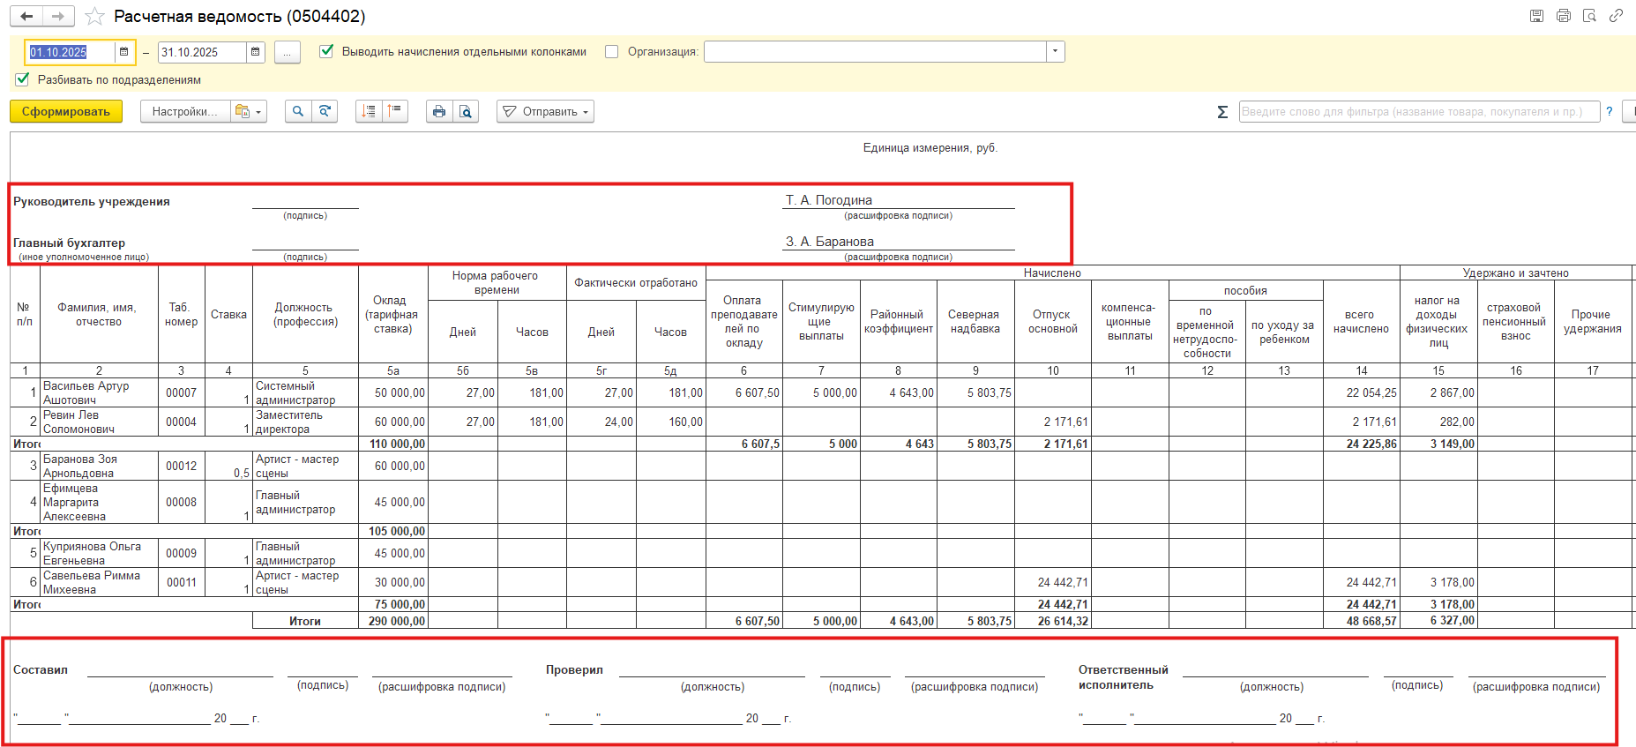This screenshot has height=747, width=1636.
Task: Click the end date field 31.10.2025
Action: click(x=202, y=52)
